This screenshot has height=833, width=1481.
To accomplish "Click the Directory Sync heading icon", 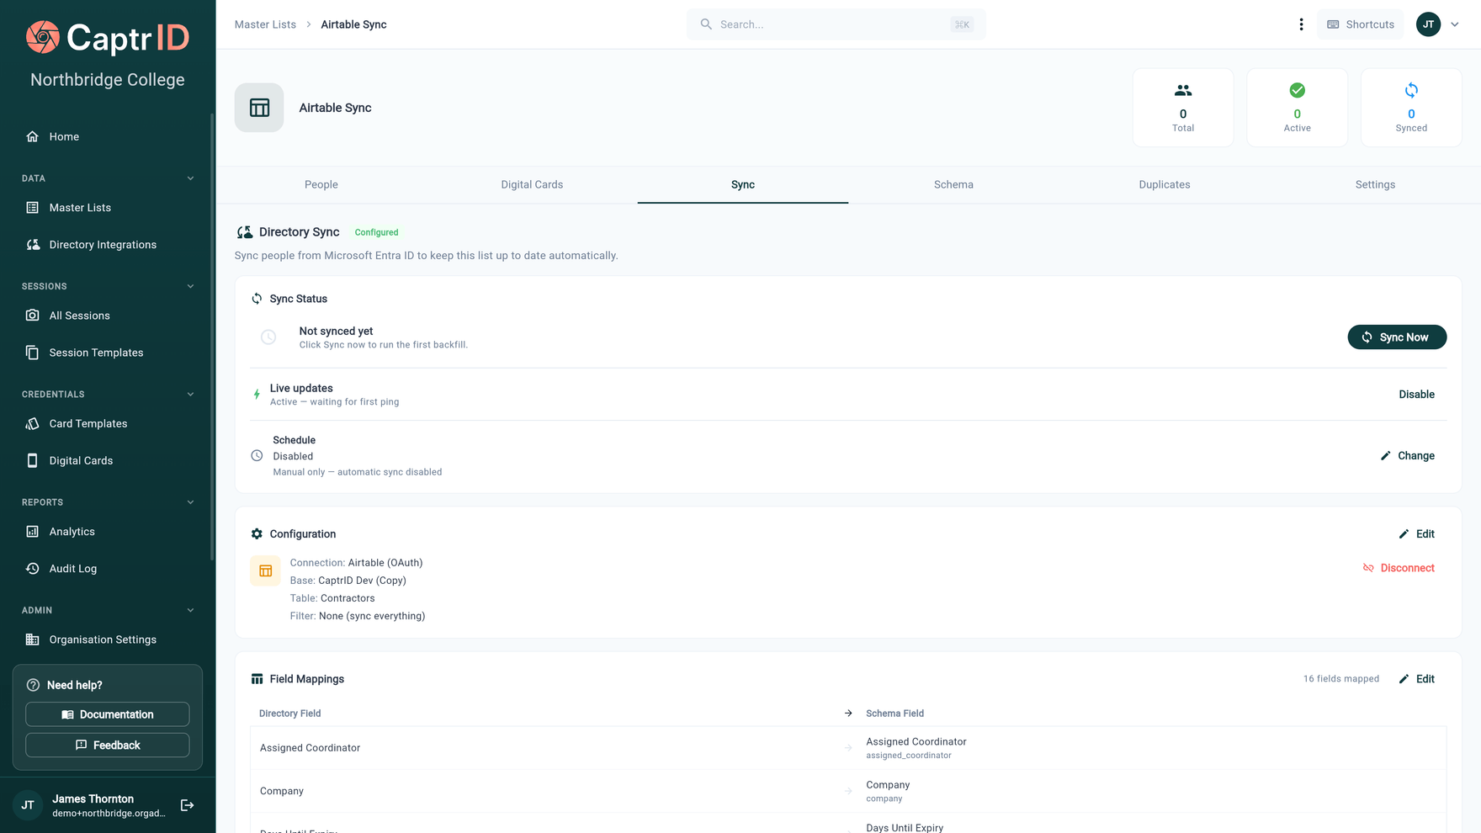I will 245,232.
